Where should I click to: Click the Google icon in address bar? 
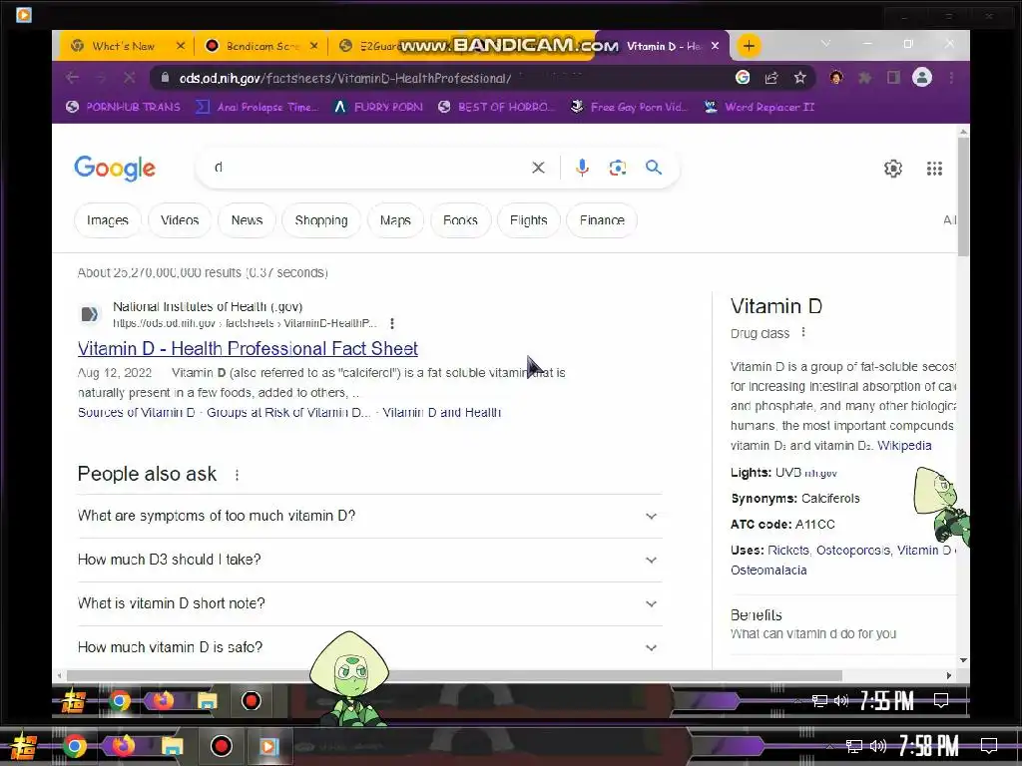tap(743, 78)
